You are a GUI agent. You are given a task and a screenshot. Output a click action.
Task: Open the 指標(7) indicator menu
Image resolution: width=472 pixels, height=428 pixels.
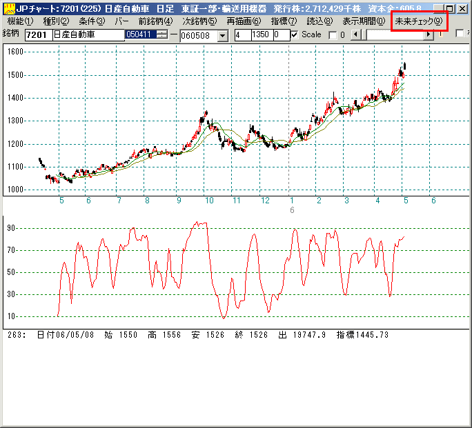(x=284, y=21)
